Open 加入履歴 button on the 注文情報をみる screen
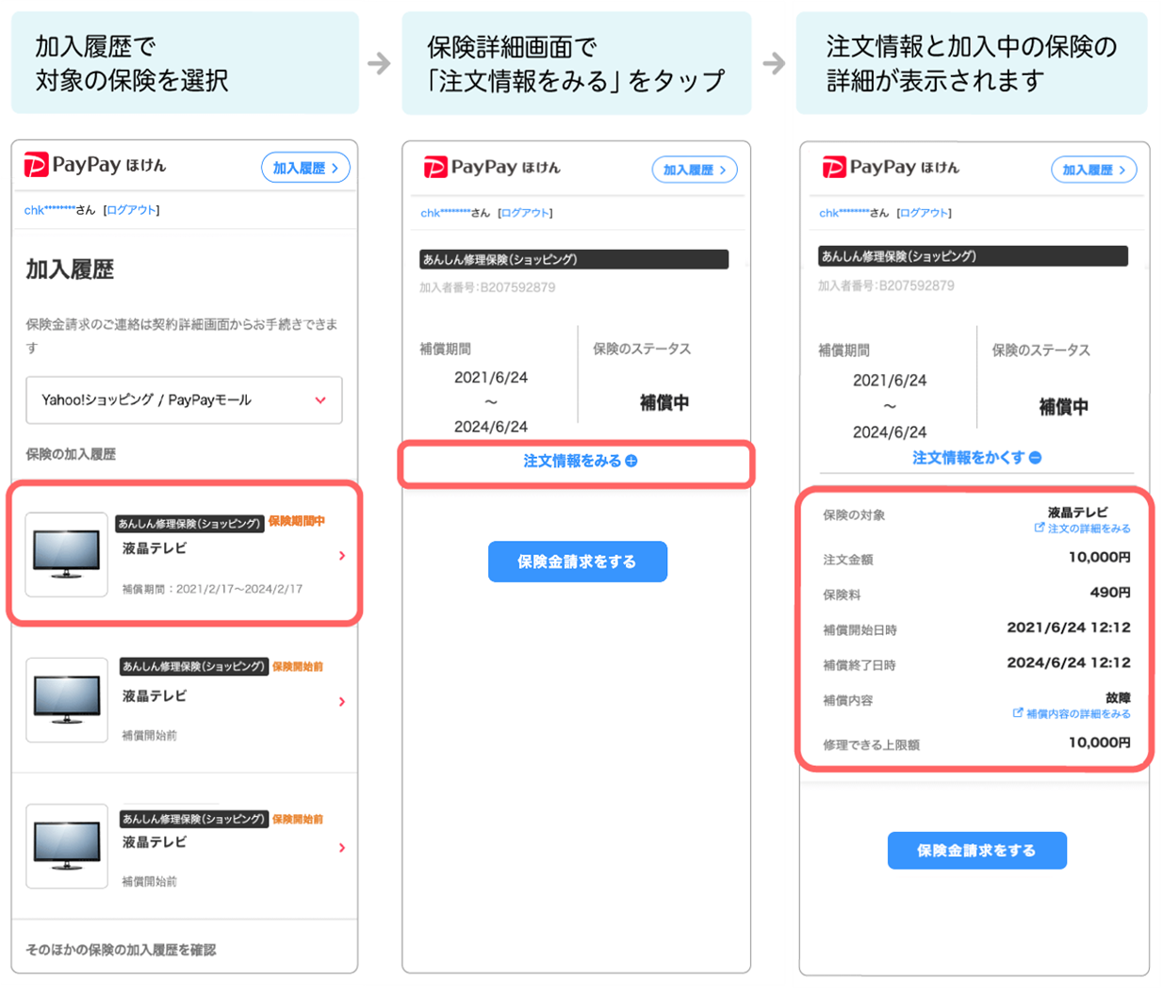 click(x=695, y=170)
